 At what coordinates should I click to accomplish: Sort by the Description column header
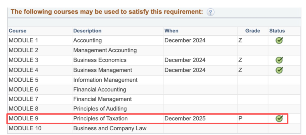click(87, 31)
